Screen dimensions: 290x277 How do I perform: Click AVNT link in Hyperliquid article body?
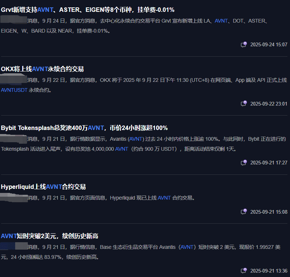point(164,198)
